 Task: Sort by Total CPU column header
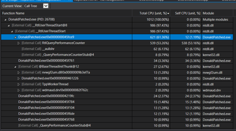click(x=151, y=13)
